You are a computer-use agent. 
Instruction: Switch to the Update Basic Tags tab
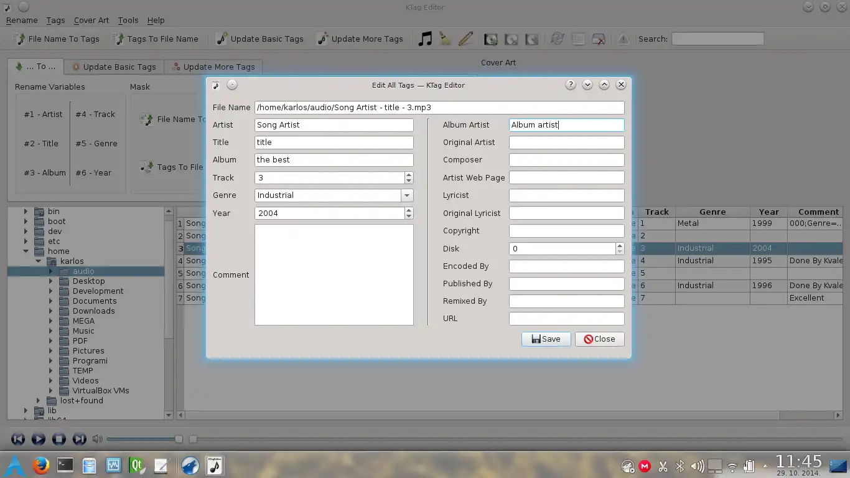[114, 67]
